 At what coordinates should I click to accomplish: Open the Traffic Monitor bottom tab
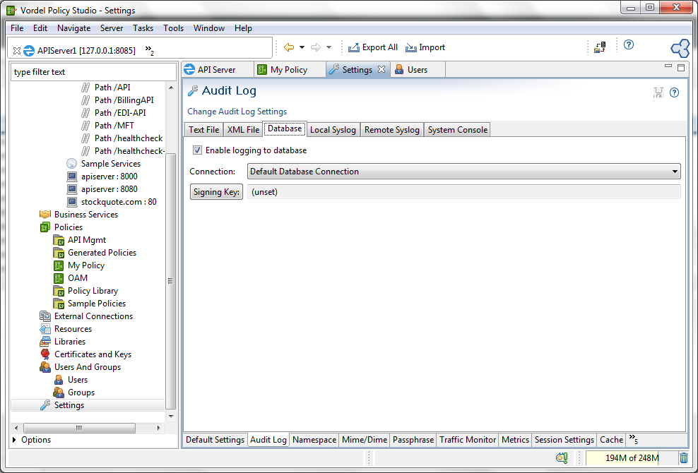point(468,440)
